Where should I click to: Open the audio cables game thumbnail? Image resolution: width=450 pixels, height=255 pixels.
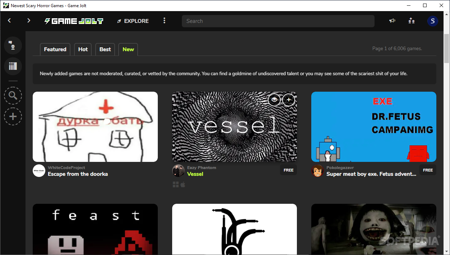click(234, 229)
